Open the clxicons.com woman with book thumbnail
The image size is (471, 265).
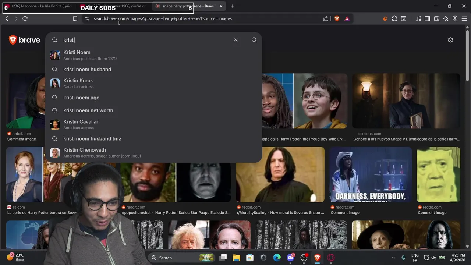point(406,101)
